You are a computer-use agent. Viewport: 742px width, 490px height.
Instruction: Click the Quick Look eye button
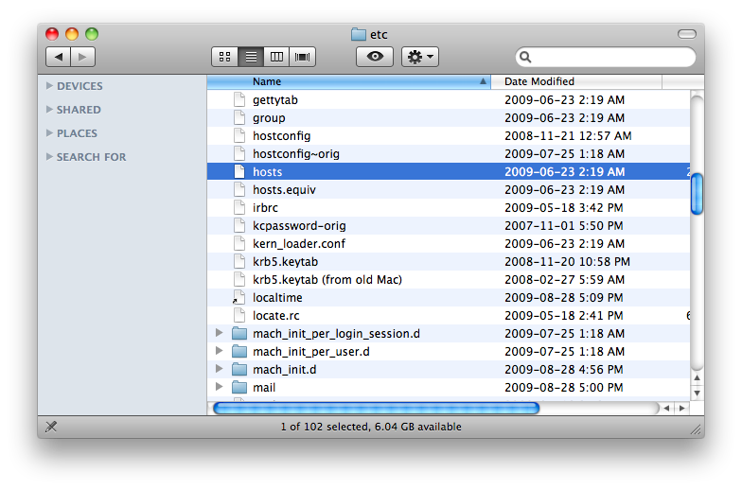tap(375, 57)
